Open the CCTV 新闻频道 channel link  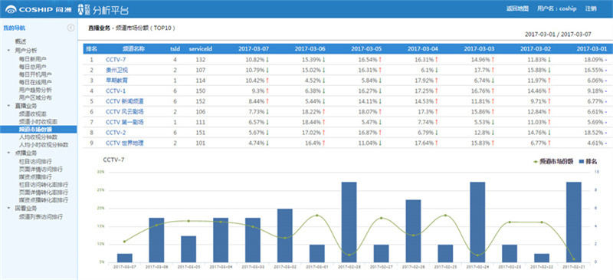coord(125,101)
